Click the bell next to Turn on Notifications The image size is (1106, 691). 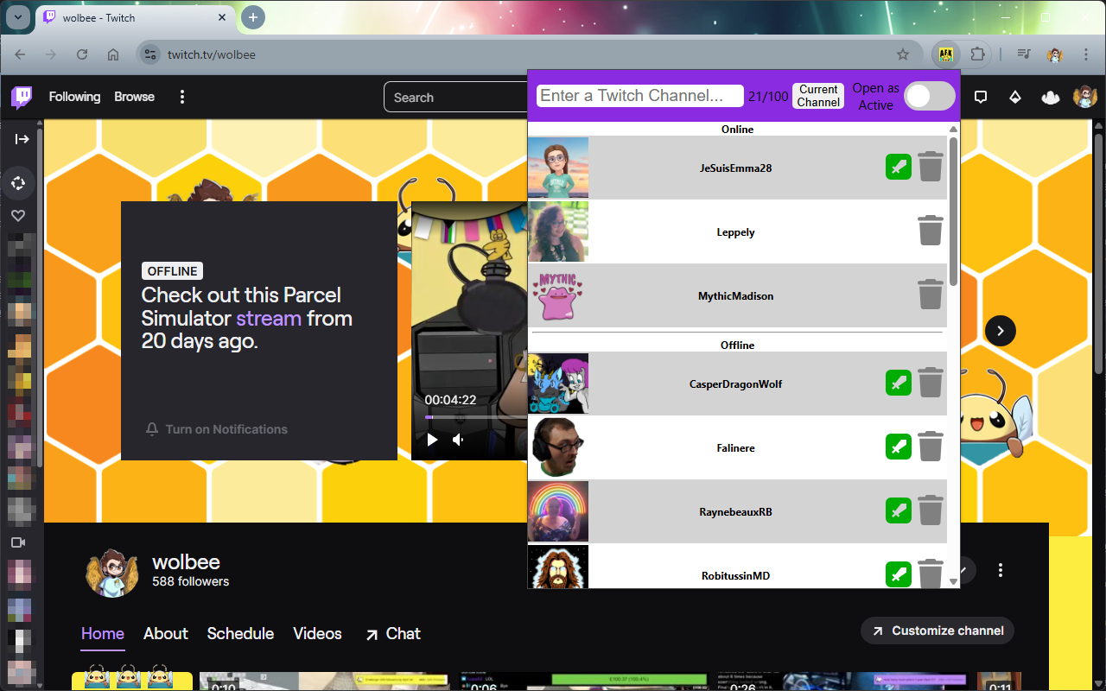click(152, 429)
